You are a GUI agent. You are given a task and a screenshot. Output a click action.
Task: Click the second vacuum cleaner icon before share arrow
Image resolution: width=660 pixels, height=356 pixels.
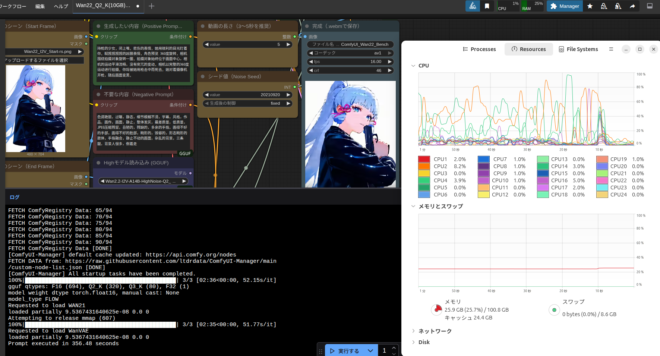618,6
